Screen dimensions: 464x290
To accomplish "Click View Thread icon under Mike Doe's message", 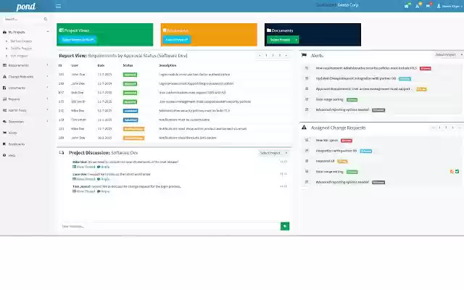I will (74, 167).
